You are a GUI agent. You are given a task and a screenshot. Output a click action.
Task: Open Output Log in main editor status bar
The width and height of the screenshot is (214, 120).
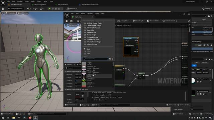[21, 114]
